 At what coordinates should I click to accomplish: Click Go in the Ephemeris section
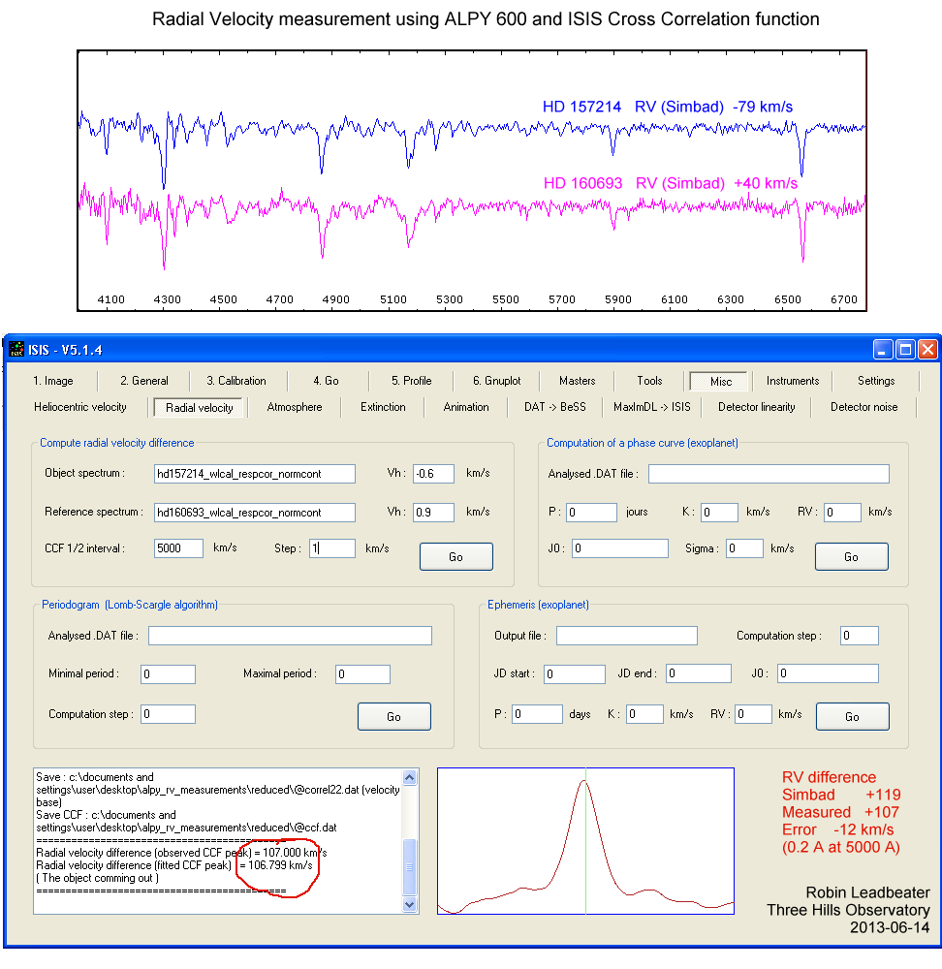[x=852, y=717]
